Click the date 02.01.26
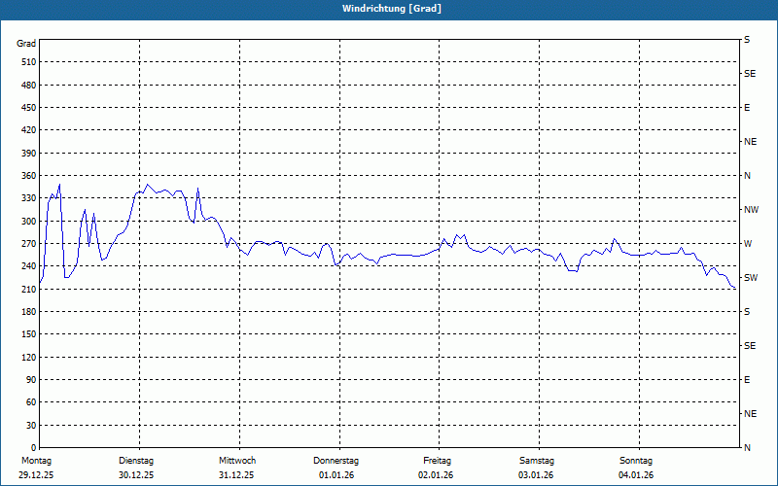 click(x=436, y=475)
